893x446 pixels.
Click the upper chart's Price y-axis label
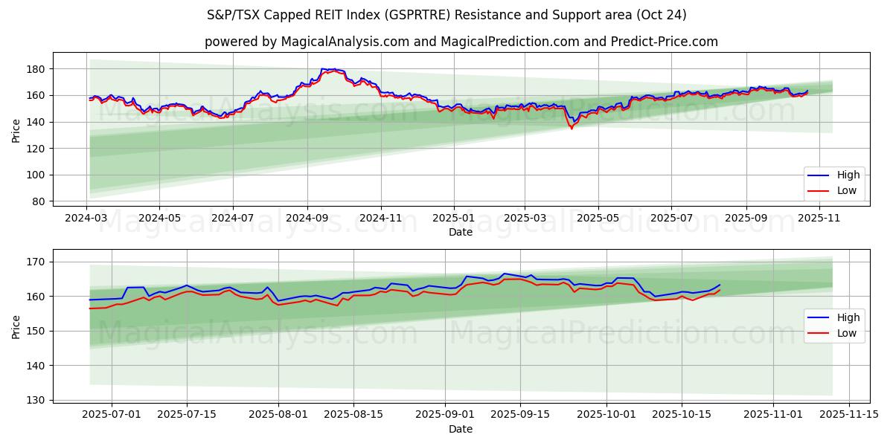point(16,130)
